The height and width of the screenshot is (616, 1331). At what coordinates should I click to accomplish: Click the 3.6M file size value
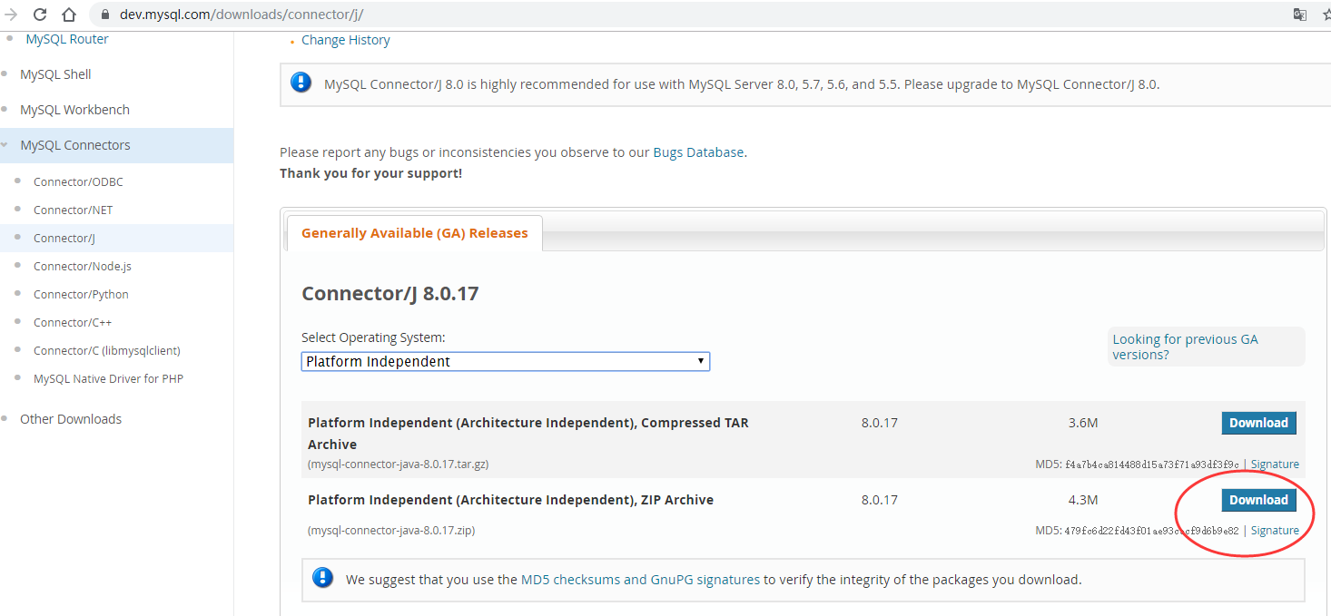1083,423
